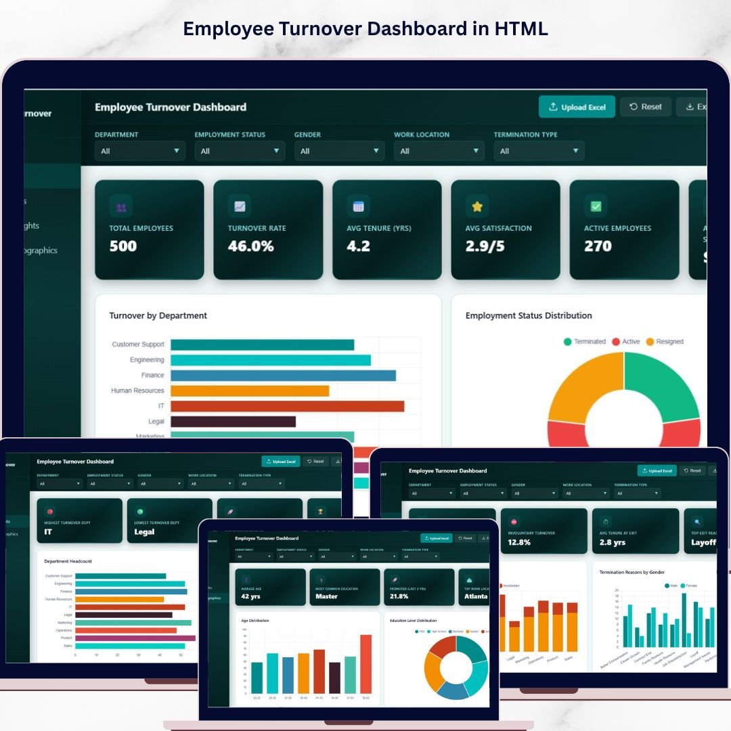Click the Turnover Rate chart icon

[240, 206]
